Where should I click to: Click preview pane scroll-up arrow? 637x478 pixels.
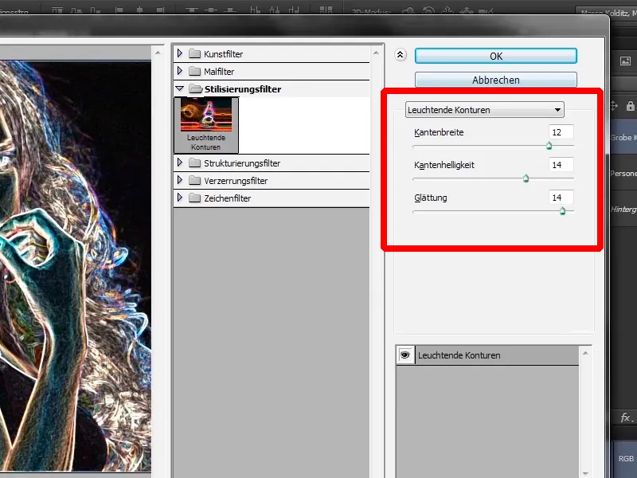[158, 53]
